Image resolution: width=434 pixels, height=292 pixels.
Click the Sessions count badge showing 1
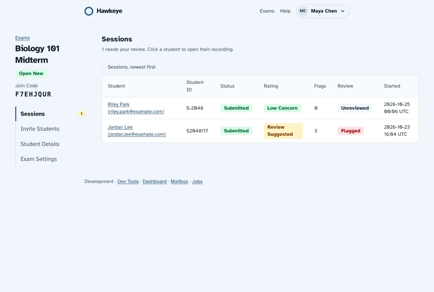click(81, 114)
